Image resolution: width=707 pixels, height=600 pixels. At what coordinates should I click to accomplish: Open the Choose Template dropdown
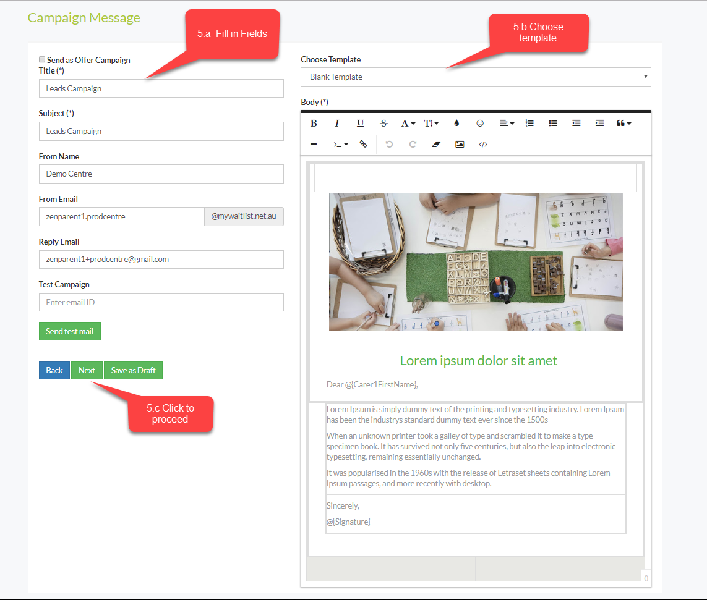[x=476, y=77]
